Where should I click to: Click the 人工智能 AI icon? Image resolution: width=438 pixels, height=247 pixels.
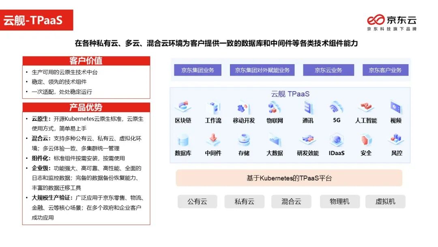(366, 107)
